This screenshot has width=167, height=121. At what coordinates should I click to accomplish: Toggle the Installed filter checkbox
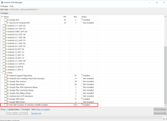point(22,109)
